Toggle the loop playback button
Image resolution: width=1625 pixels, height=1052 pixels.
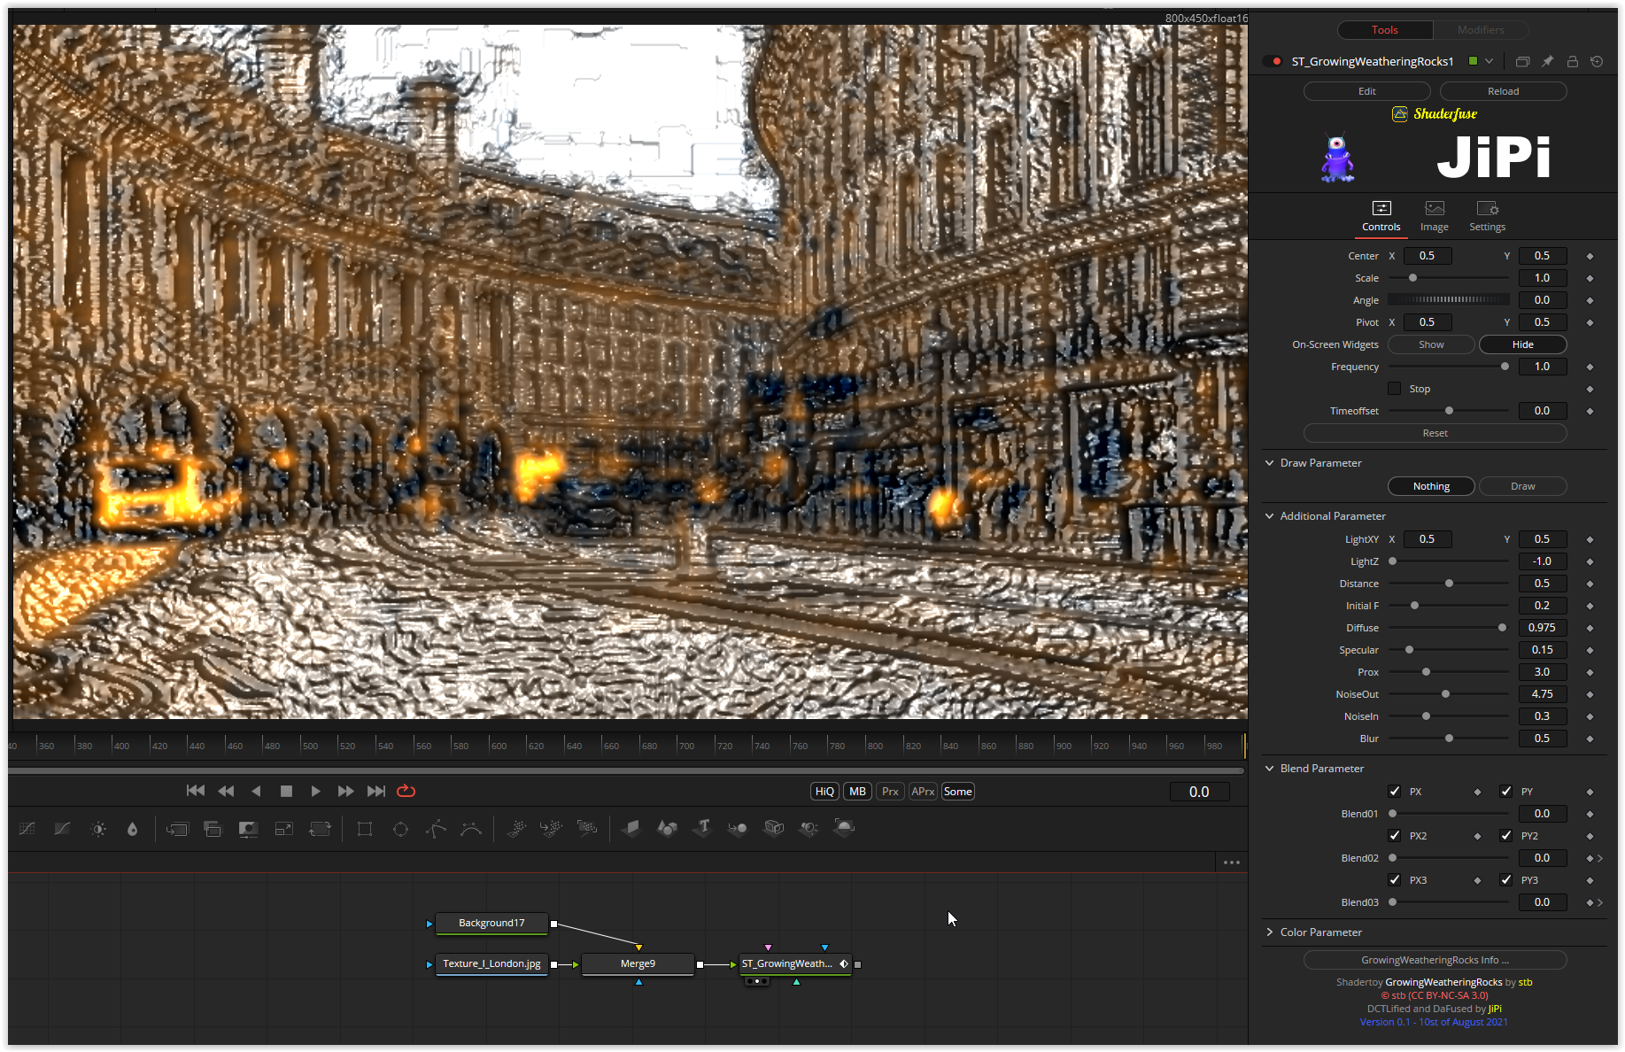click(x=406, y=791)
